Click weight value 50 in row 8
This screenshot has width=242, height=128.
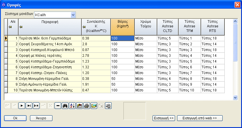coord(123,79)
